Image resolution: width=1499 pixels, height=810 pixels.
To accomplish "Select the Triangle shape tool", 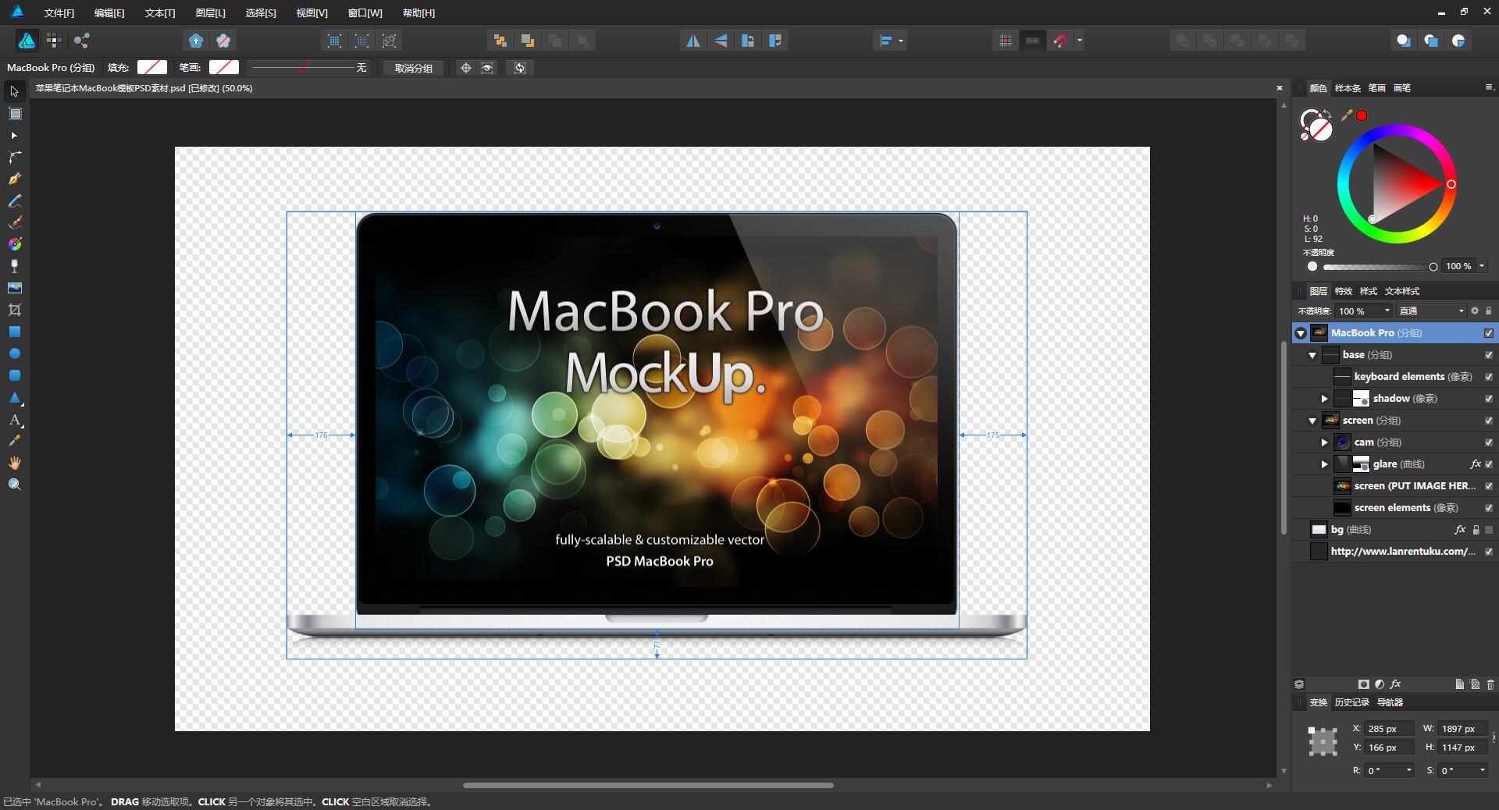I will click(14, 397).
